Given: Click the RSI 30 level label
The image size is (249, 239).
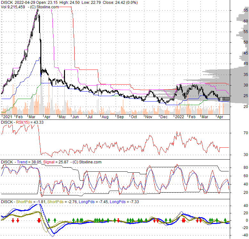Looking at the screenshot, I should (x=246, y=155).
